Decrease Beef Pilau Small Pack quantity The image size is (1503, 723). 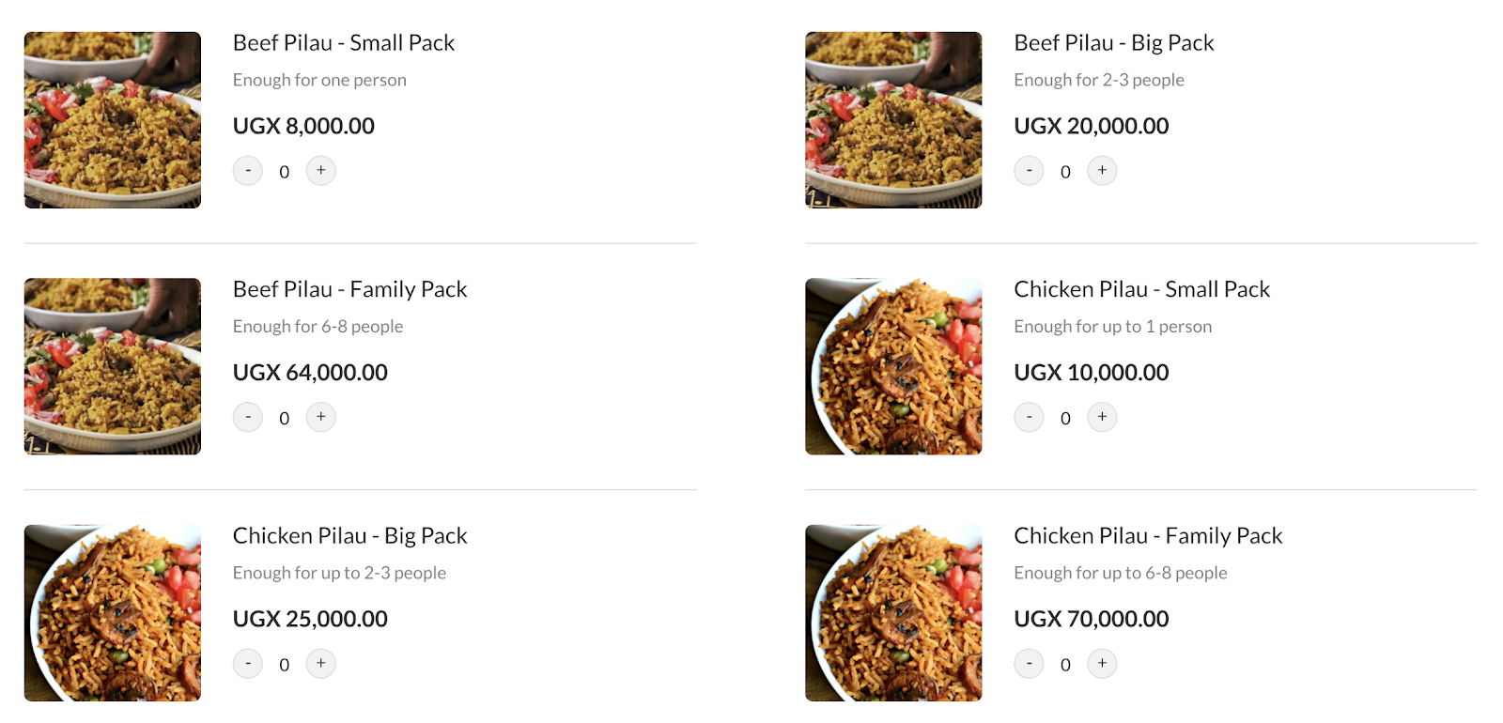coord(248,171)
